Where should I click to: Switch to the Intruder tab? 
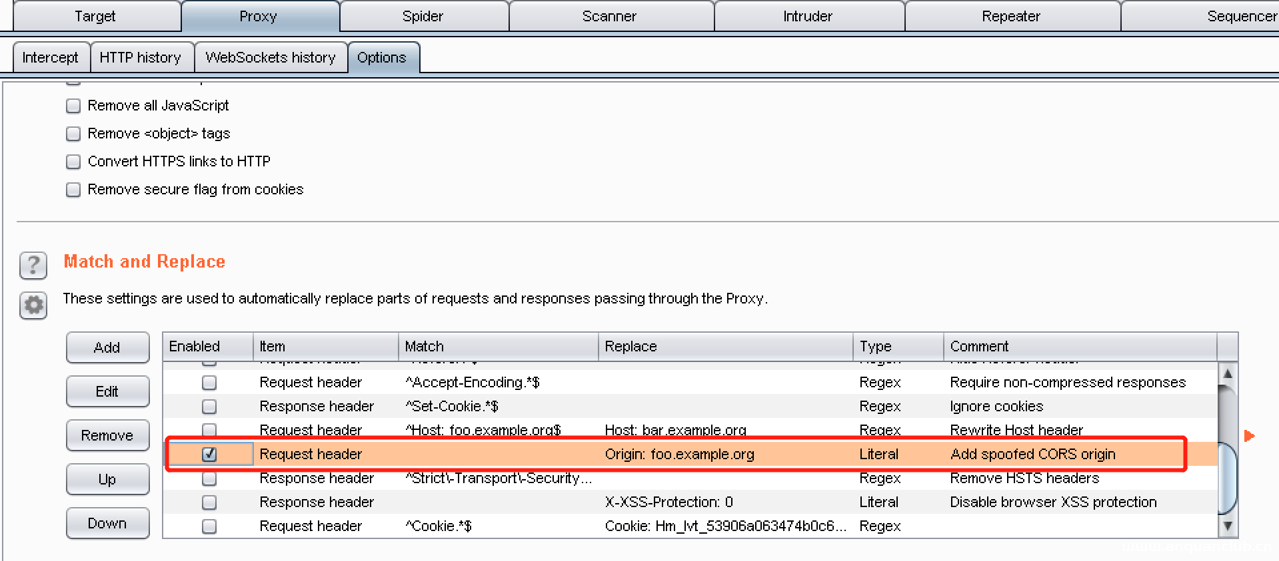(x=807, y=17)
